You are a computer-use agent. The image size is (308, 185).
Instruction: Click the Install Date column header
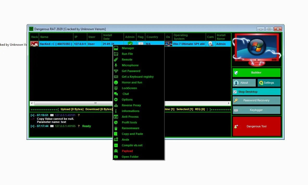tap(113, 37)
